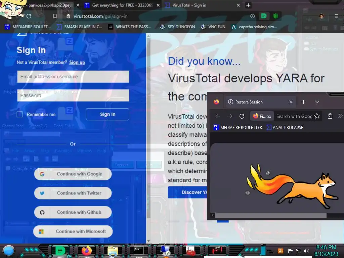Click scroll-up arrow of sign-in panel scrollbar
344x258 pixels.
(x=148, y=36)
